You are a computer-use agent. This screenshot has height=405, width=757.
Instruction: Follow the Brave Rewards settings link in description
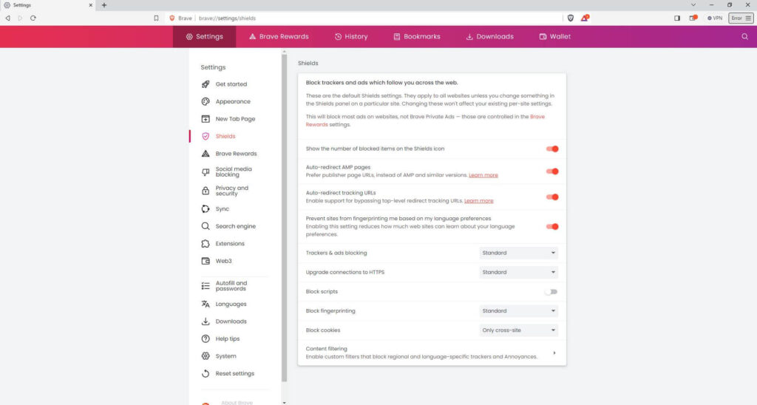tap(425, 120)
